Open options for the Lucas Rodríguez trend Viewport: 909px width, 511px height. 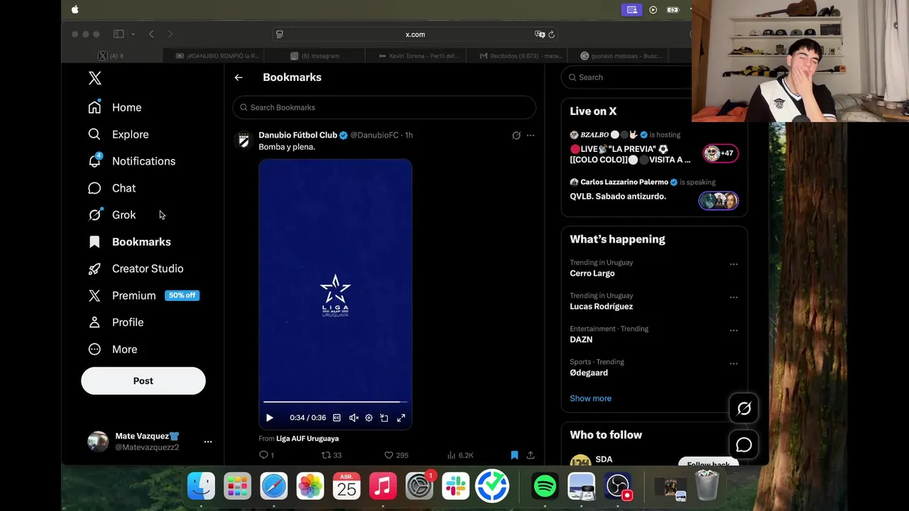point(734,297)
